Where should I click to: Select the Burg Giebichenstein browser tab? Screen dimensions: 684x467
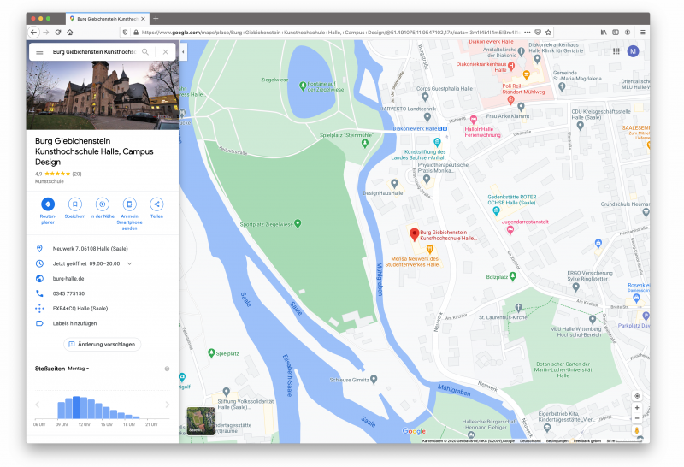point(106,18)
